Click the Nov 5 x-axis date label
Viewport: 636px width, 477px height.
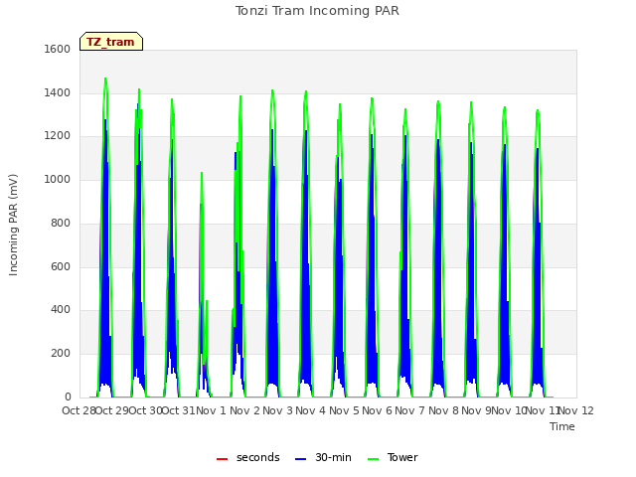tap(344, 410)
